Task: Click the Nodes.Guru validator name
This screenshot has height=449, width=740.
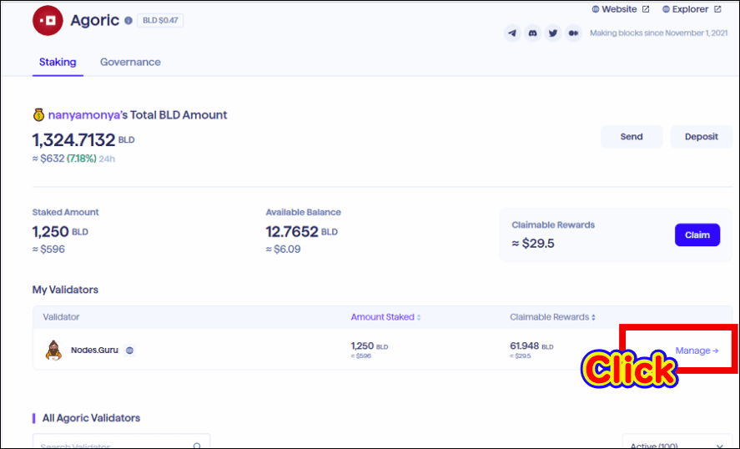Action: point(94,351)
